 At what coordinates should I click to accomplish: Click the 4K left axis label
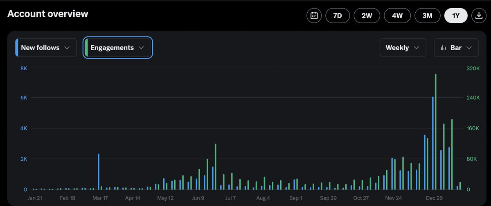[24, 128]
